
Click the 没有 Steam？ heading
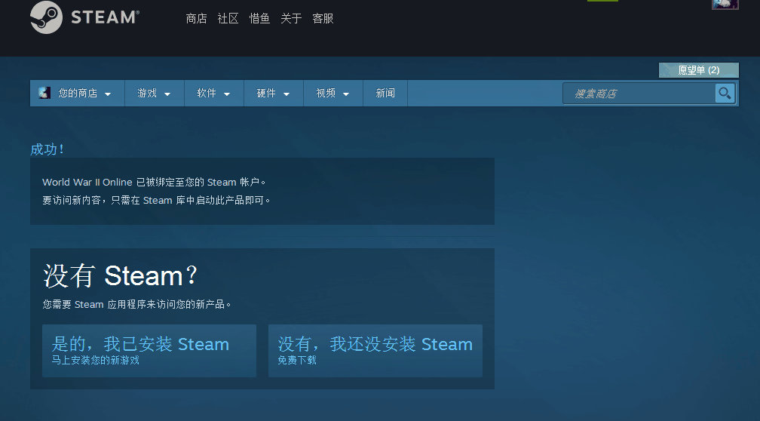pos(120,275)
